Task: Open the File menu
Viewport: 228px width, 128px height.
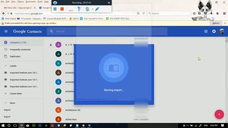Action: point(2,2)
